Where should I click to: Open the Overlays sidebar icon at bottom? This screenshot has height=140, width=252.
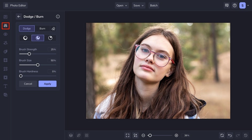pos(5,95)
